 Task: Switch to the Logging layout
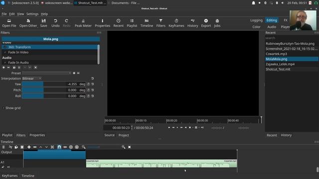(x=256, y=20)
